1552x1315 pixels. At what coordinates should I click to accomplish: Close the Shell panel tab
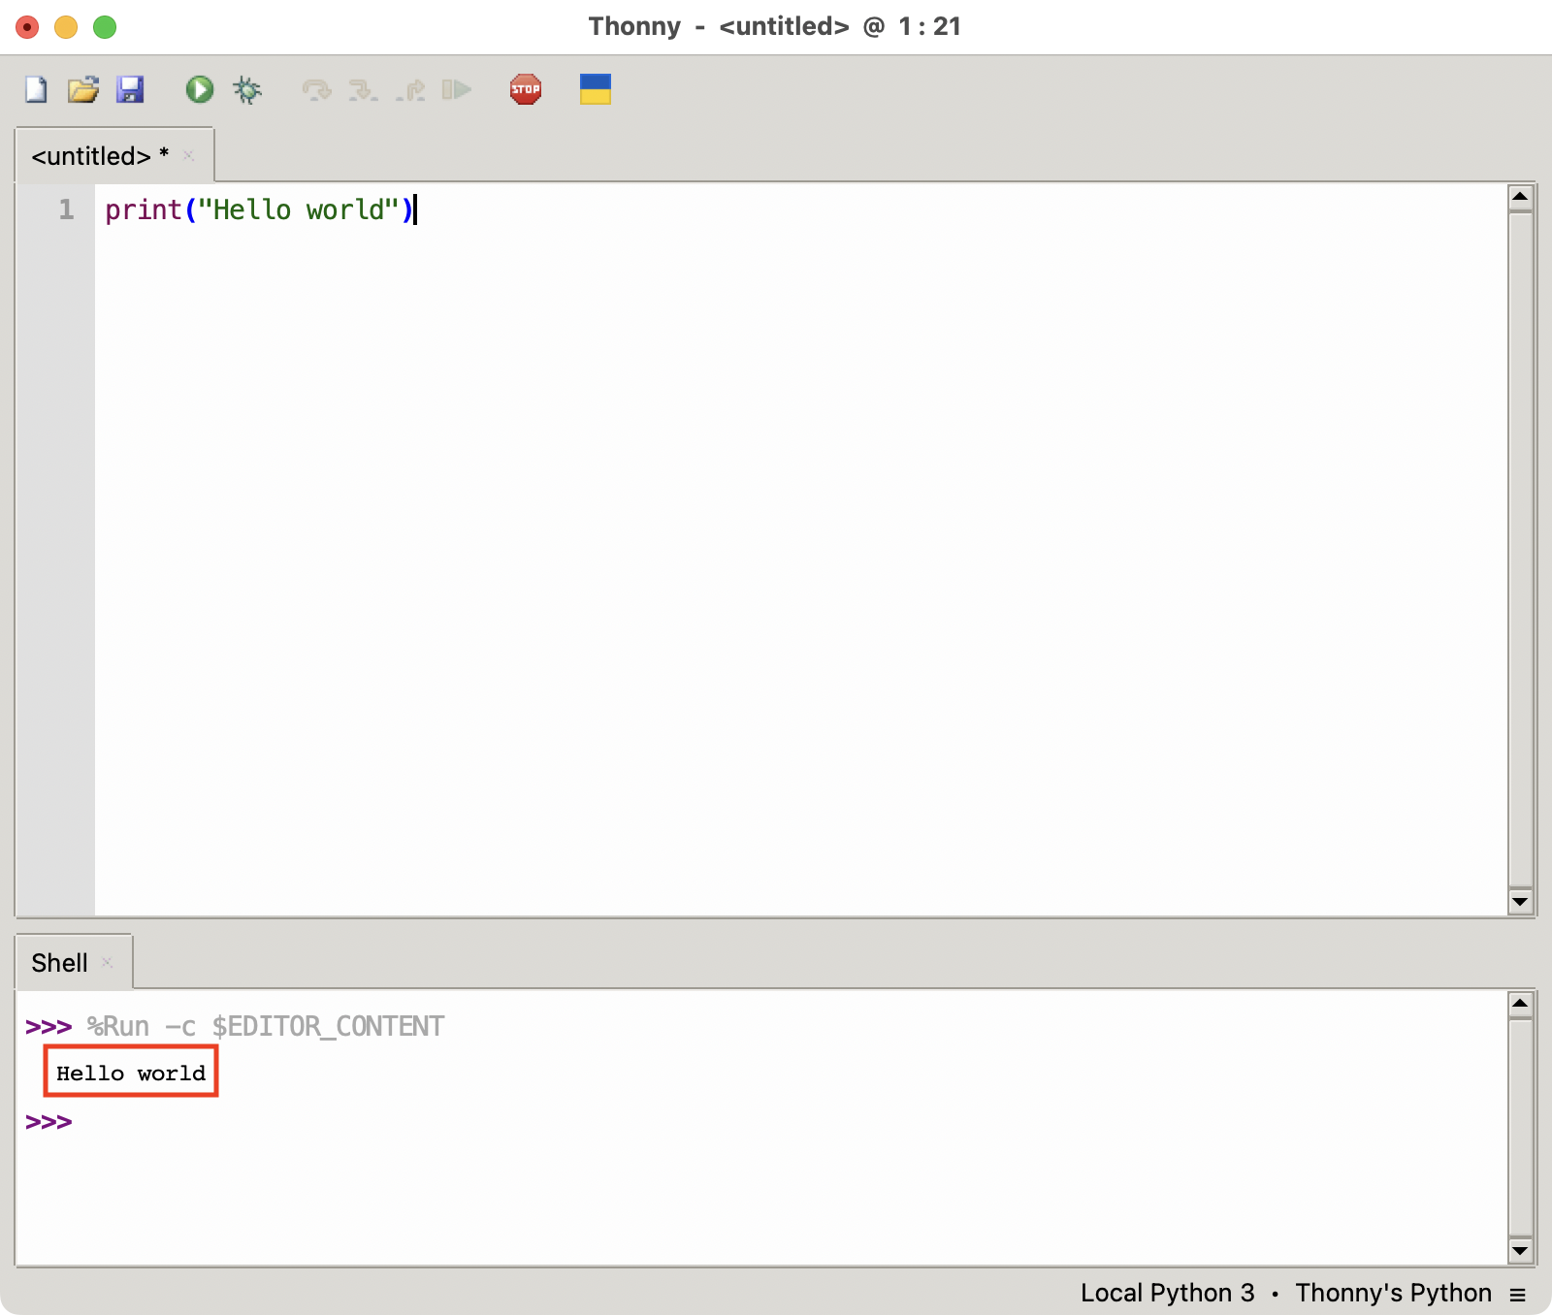click(x=108, y=963)
